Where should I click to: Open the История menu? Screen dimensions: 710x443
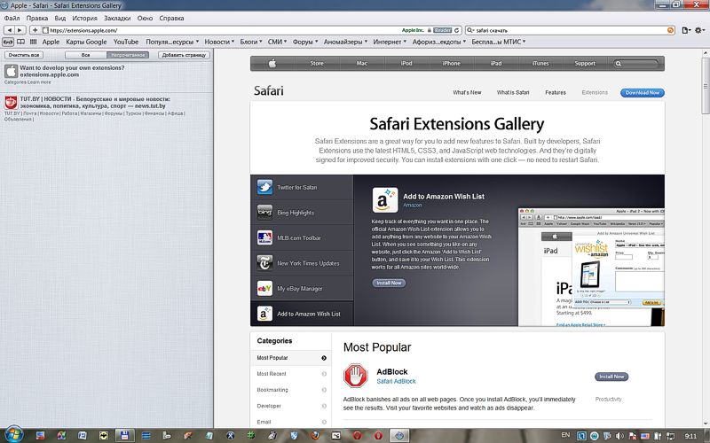tap(84, 18)
